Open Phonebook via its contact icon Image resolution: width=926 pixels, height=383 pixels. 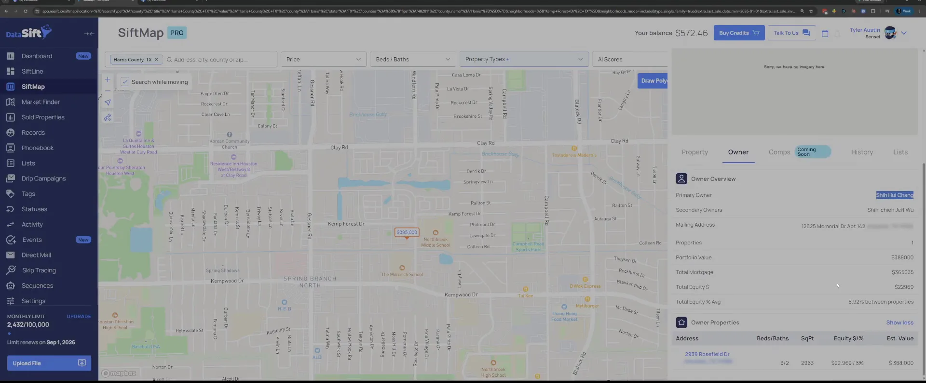click(11, 148)
